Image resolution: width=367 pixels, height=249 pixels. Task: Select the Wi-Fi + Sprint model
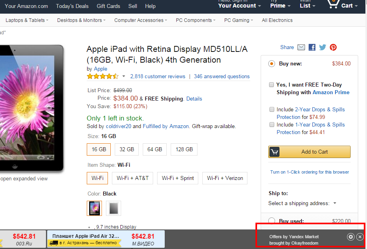click(x=178, y=178)
